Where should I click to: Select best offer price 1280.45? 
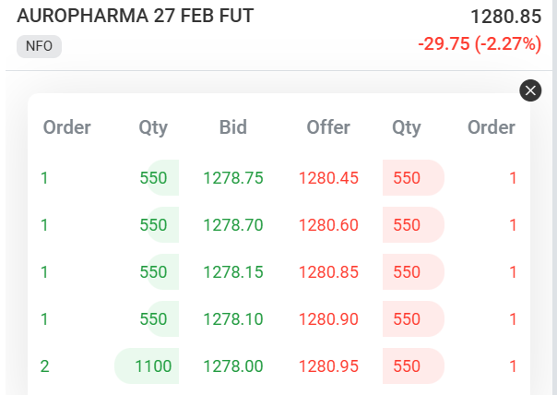(x=328, y=178)
